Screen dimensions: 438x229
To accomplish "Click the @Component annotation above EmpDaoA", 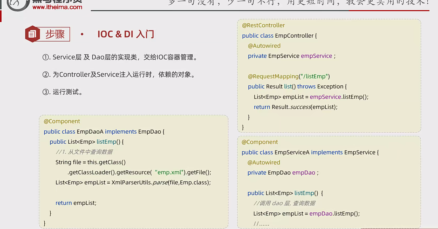I will point(62,121).
